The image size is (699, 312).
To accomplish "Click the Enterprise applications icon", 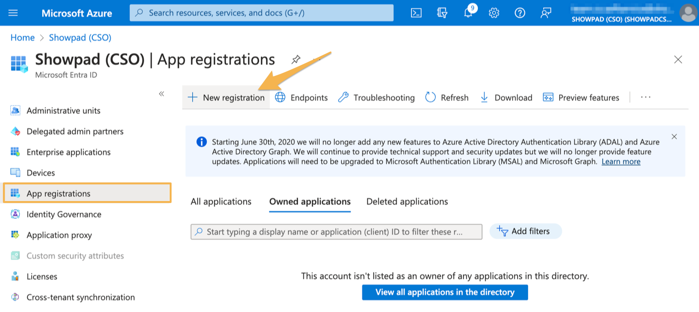I will coord(15,152).
